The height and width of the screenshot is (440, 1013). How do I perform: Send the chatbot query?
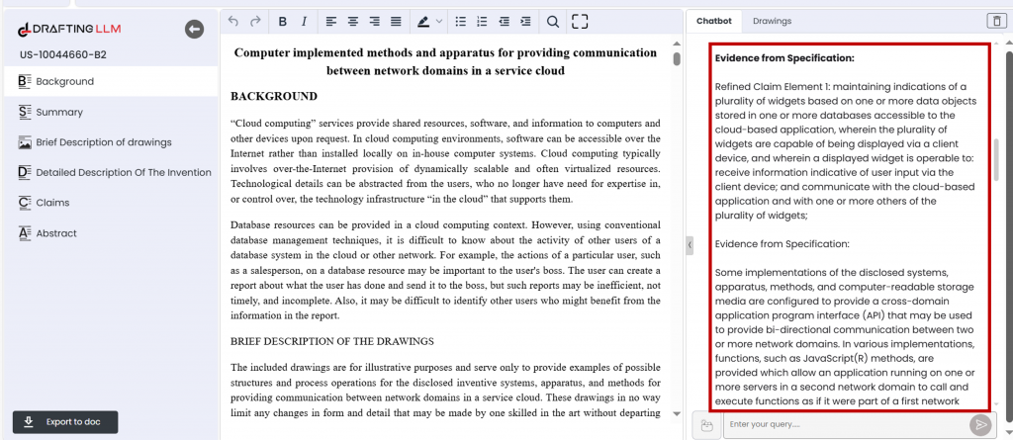[980, 424]
